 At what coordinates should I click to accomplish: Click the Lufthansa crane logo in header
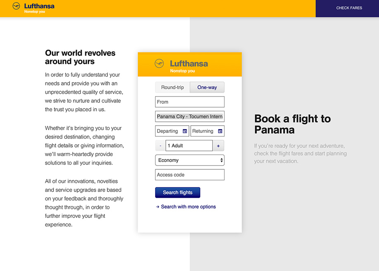tap(17, 6)
